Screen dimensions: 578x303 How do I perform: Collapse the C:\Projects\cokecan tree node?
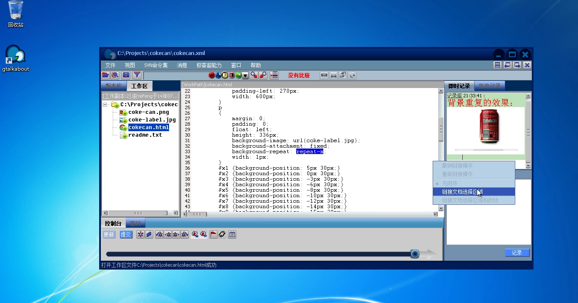tap(106, 105)
